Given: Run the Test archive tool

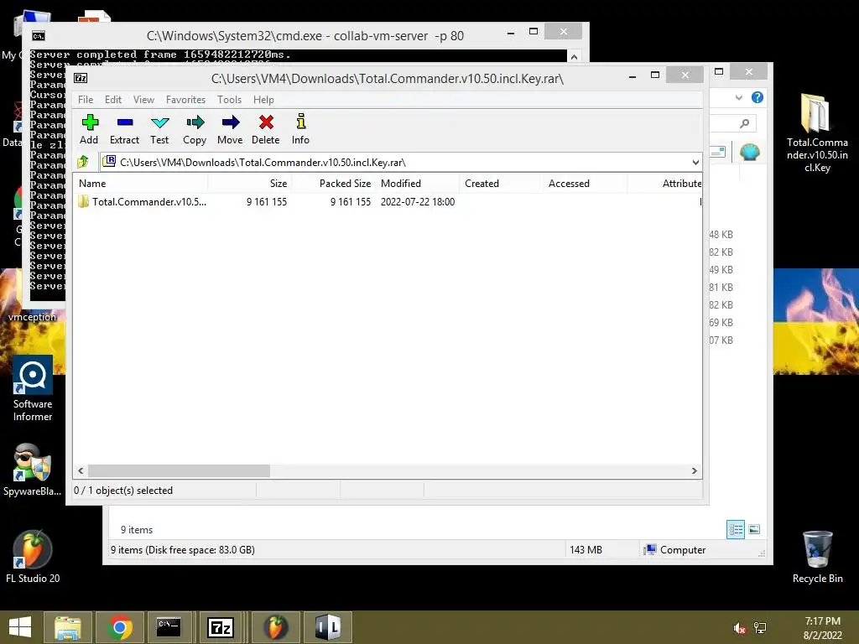Looking at the screenshot, I should pos(159,129).
